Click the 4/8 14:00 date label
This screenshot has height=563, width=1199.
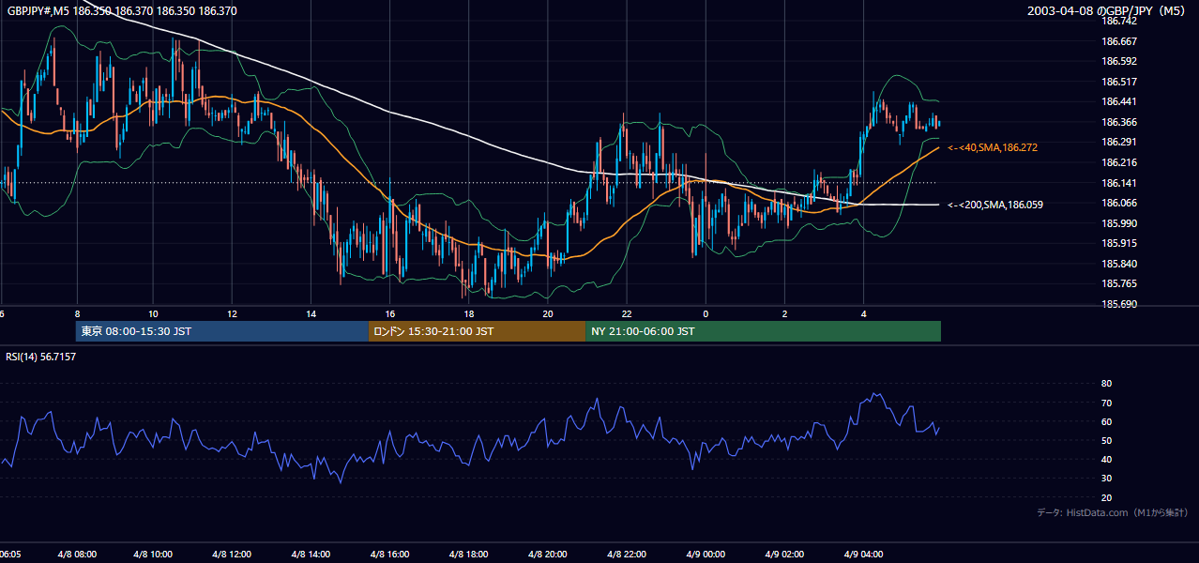click(x=311, y=555)
